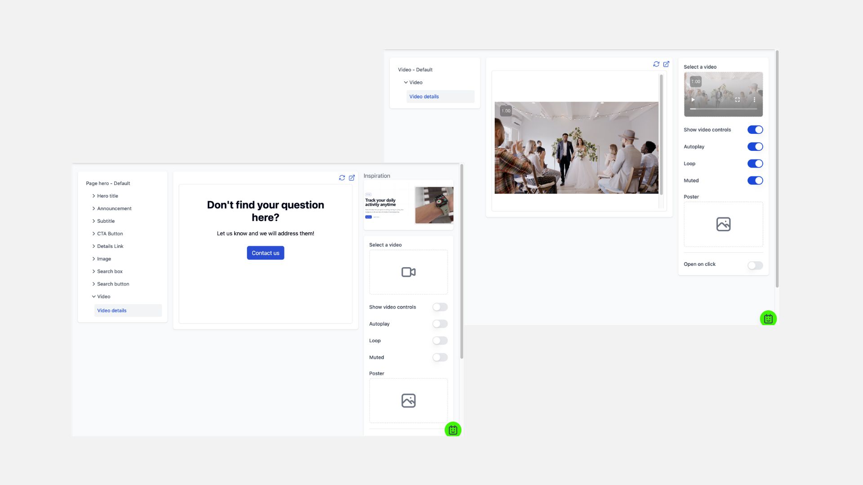Toggle the Autoplay switch on in right panel
The image size is (863, 485).
click(755, 146)
